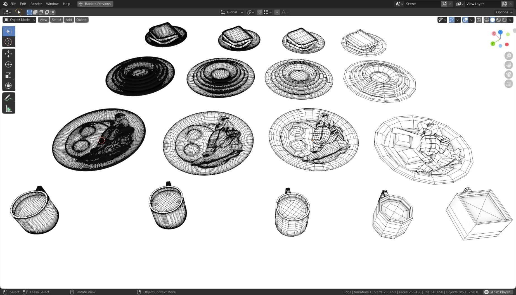Image resolution: width=516 pixels, height=295 pixels.
Task: Click the Scene name field
Action: click(422, 4)
